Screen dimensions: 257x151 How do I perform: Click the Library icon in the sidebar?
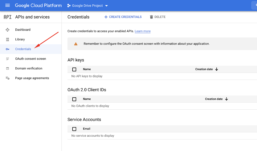[7, 40]
